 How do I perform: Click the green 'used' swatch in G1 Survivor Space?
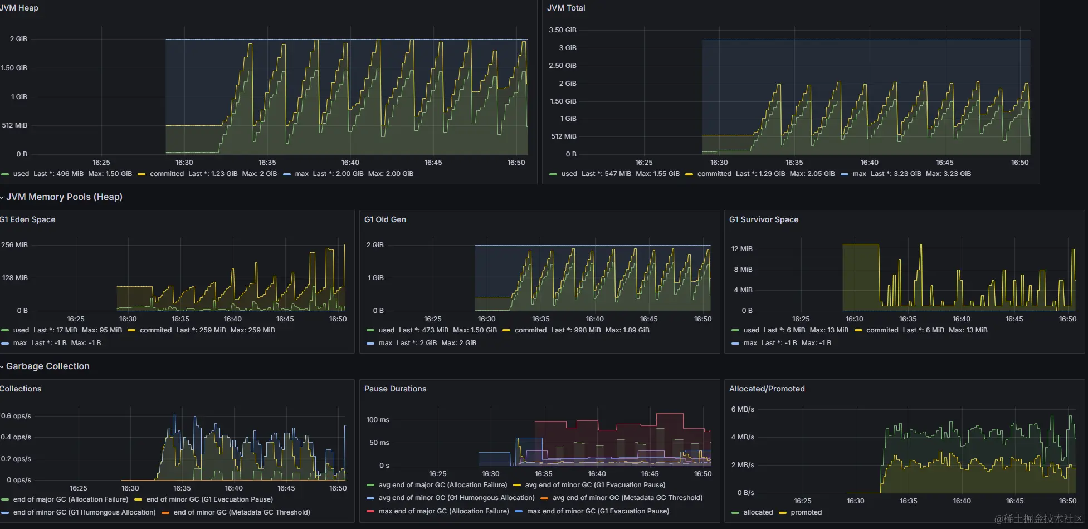(735, 331)
